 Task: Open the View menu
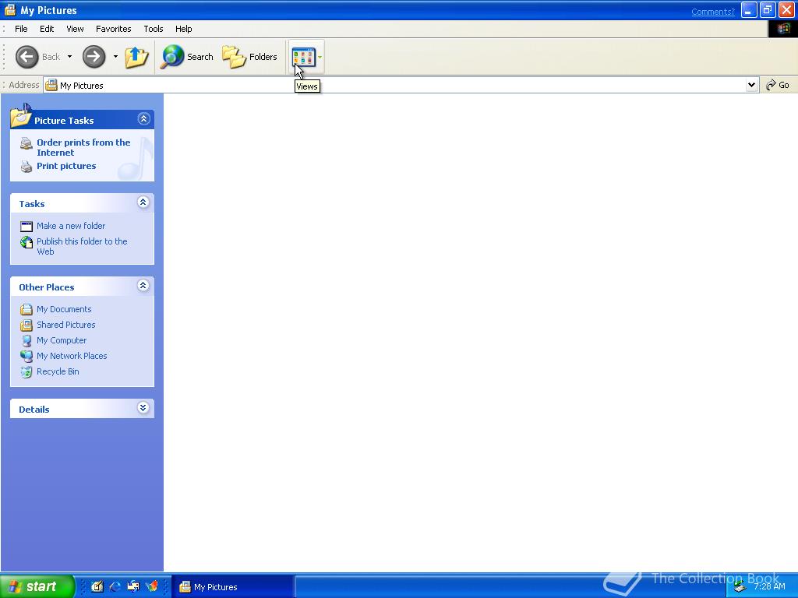pyautogui.click(x=75, y=29)
